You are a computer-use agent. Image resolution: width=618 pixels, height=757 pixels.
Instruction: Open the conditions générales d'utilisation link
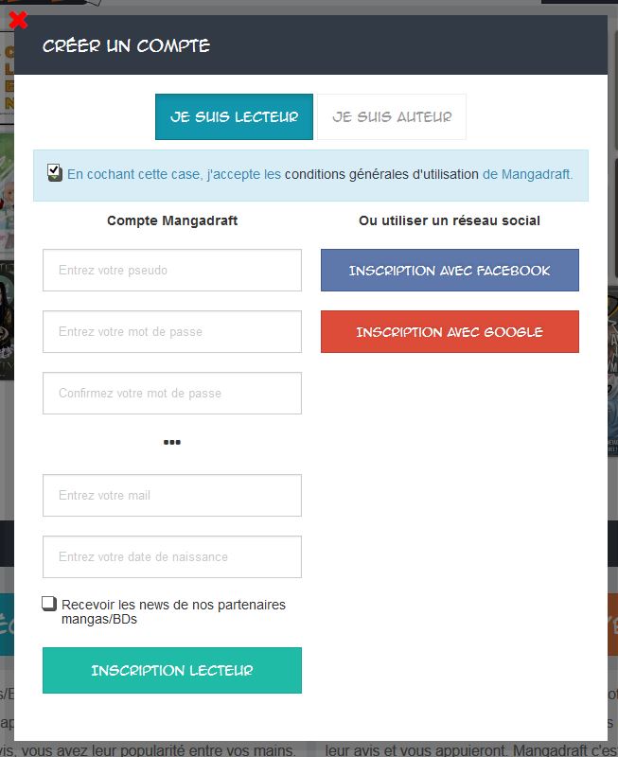click(381, 174)
